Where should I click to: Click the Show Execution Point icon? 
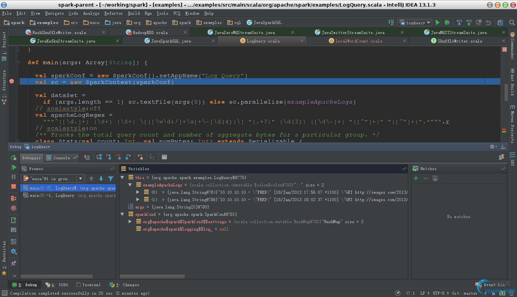click(x=87, y=157)
